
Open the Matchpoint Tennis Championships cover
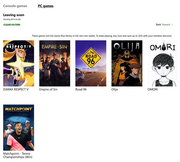click(19, 128)
